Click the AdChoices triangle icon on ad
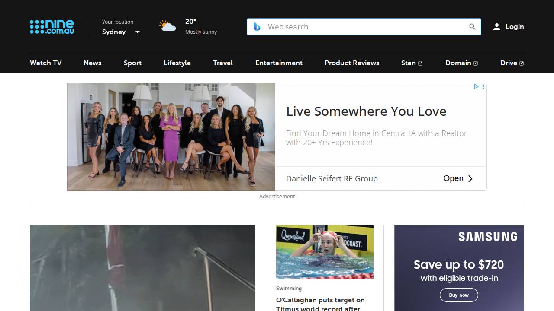554x311 pixels. pyautogui.click(x=476, y=87)
